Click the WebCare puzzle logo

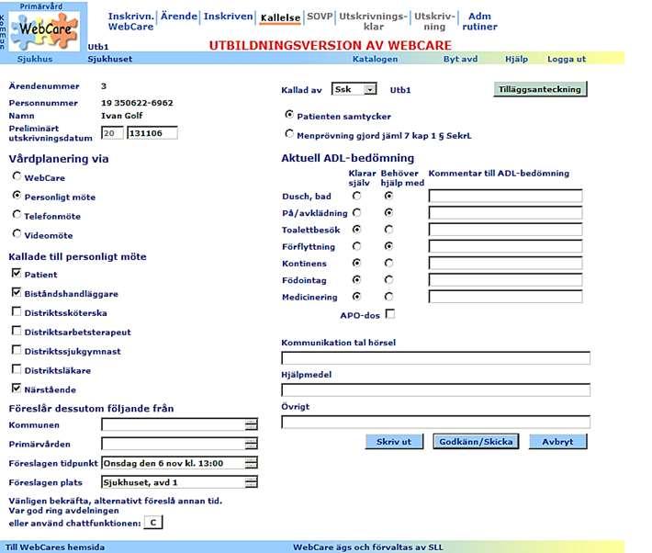44,31
